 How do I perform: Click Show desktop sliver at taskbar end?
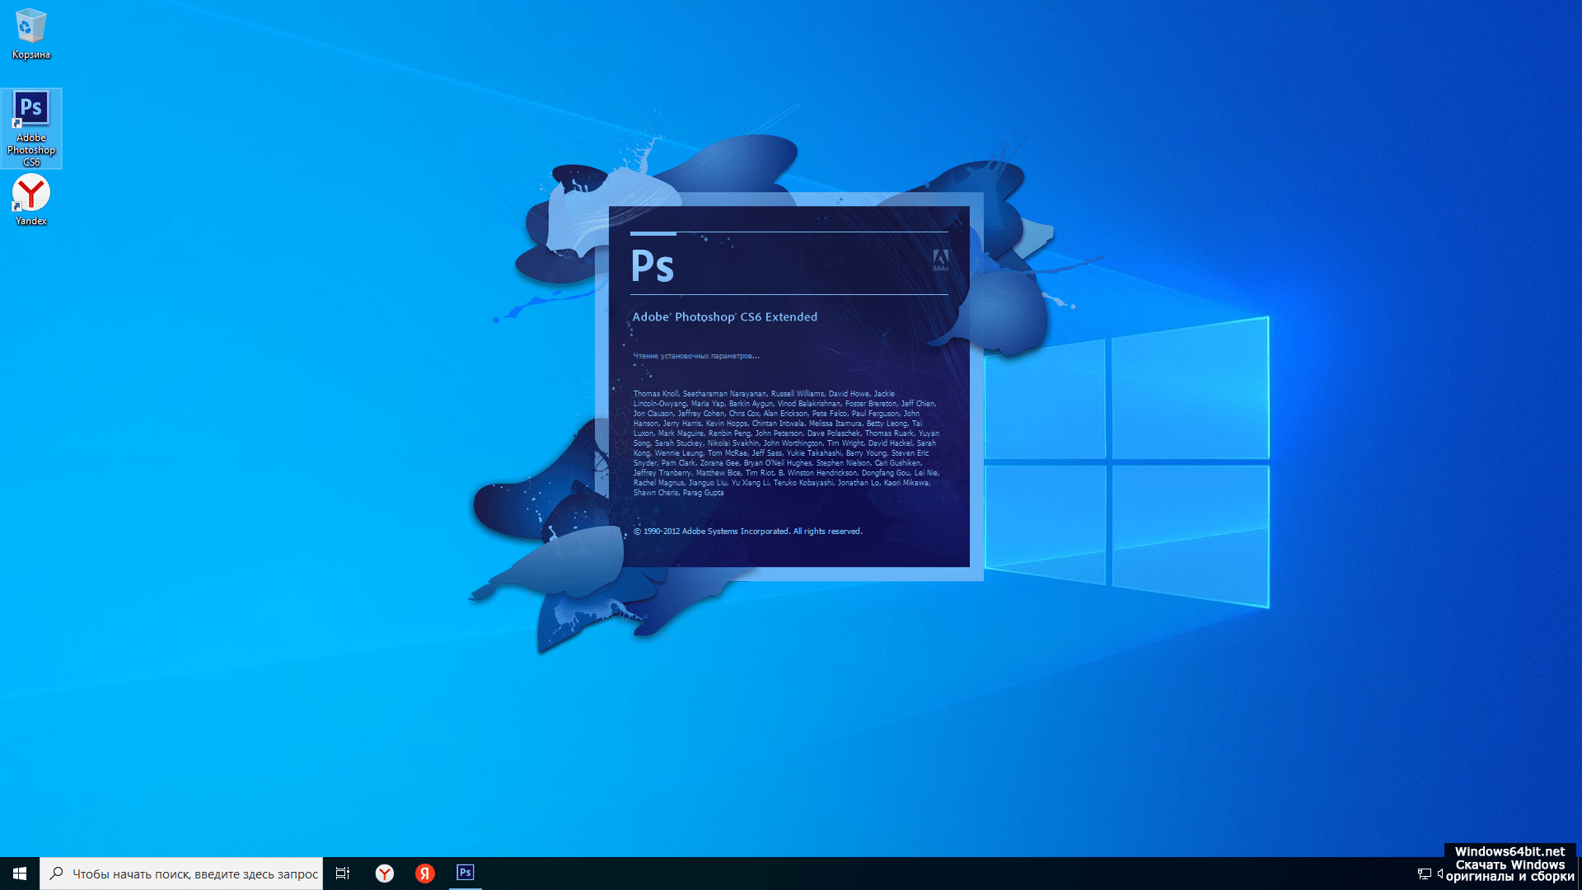click(x=1579, y=874)
